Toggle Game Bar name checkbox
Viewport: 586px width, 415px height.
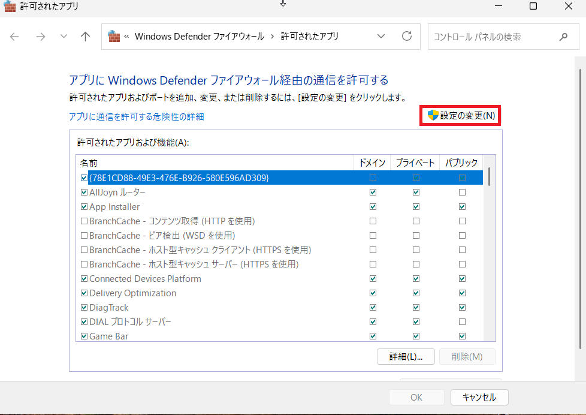click(x=84, y=336)
